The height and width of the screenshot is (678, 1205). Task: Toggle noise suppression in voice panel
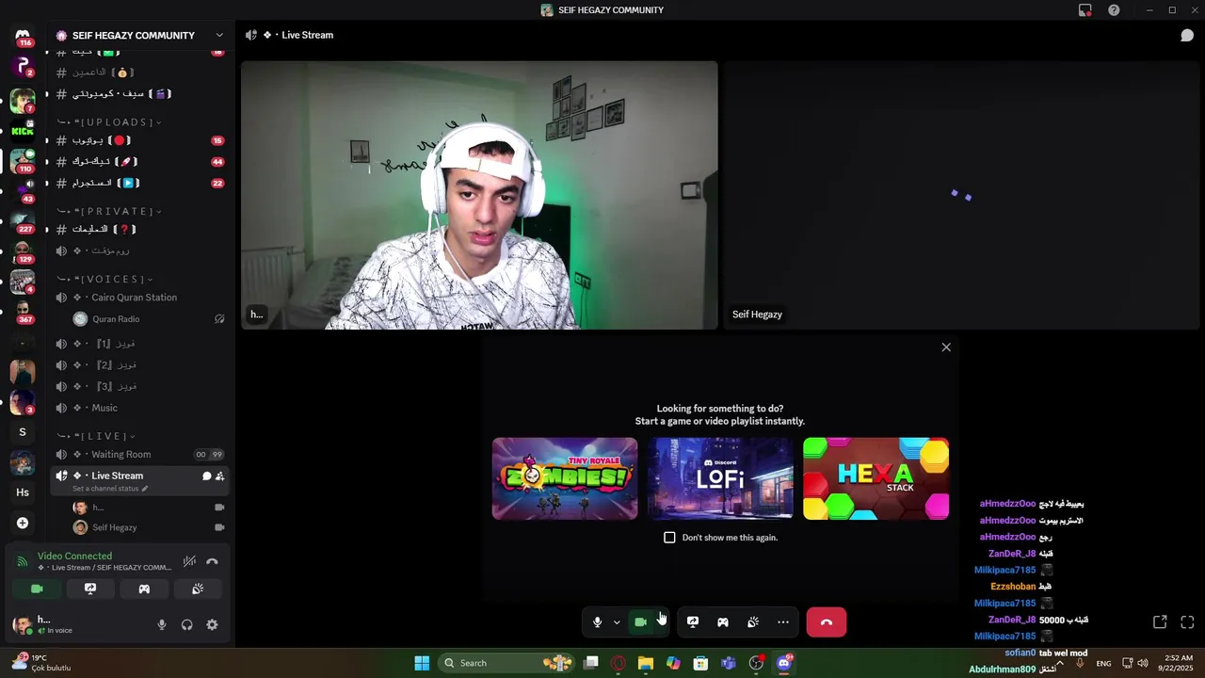click(189, 562)
